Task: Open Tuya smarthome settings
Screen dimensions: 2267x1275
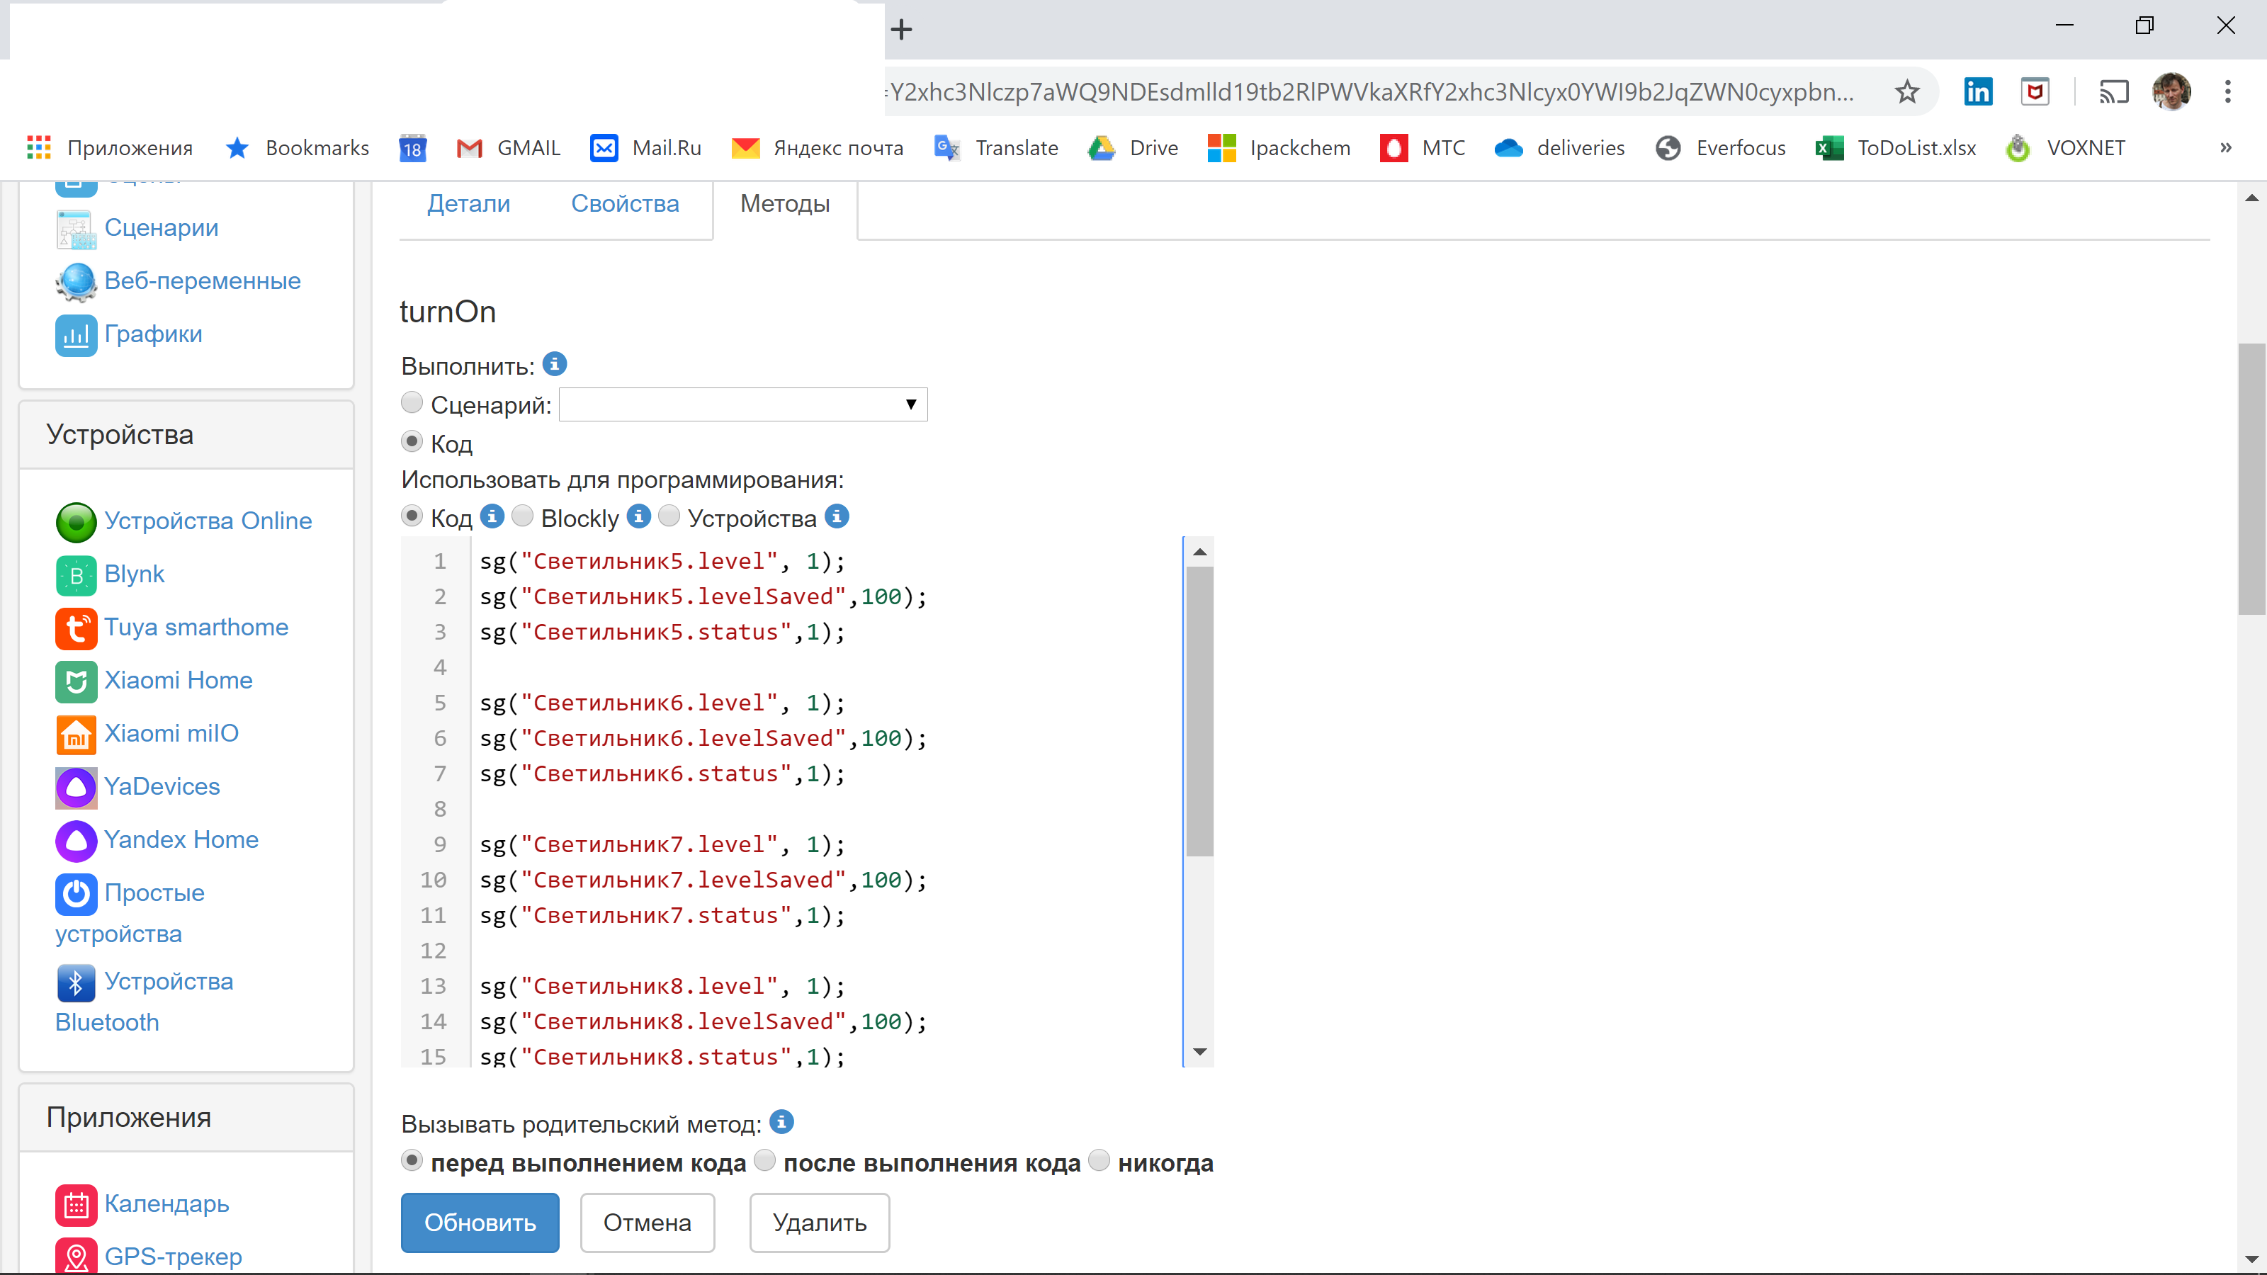Action: coord(196,626)
